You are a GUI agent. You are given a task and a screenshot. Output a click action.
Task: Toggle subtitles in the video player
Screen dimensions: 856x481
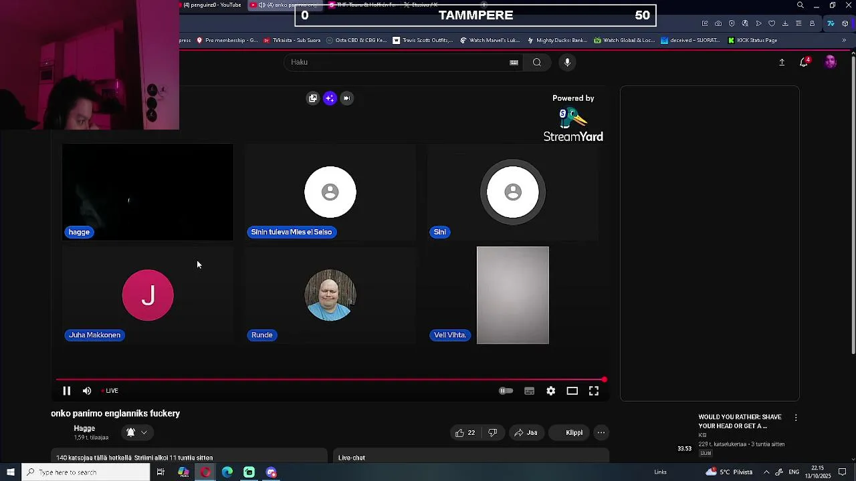529,391
